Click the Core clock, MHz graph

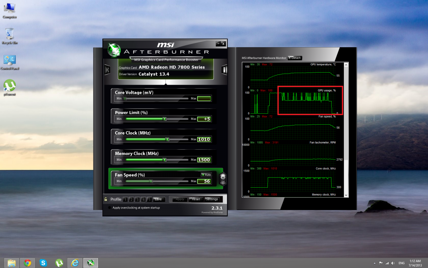(293, 182)
